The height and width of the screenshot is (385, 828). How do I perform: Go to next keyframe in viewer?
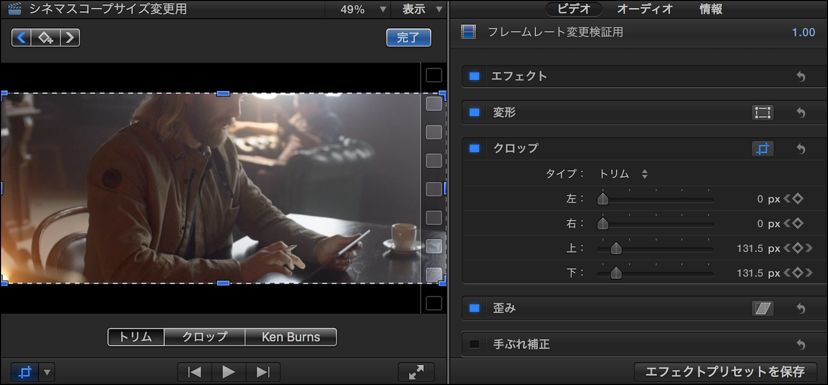coord(70,38)
